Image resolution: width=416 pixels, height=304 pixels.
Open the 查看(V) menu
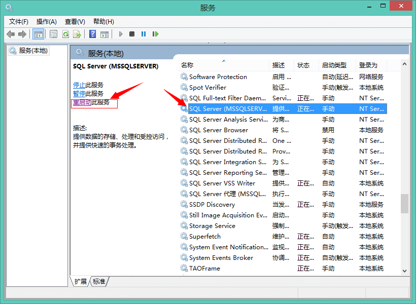(x=75, y=21)
